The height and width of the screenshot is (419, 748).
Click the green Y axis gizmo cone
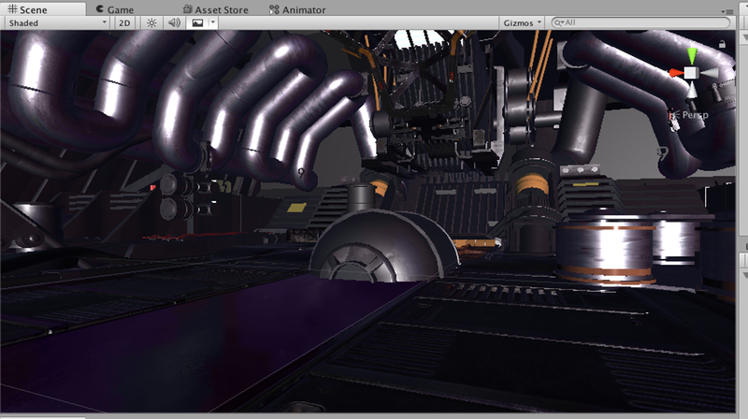tap(692, 54)
